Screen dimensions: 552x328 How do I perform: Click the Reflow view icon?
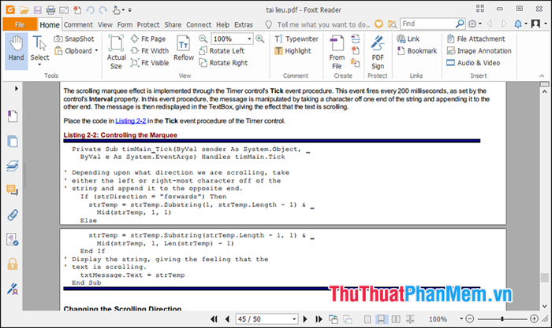(x=183, y=49)
